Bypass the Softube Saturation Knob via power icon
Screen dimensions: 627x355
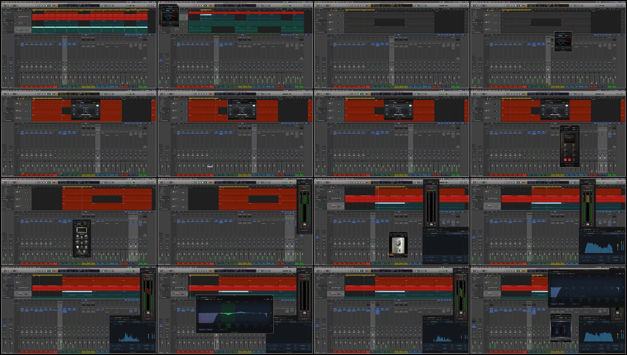pos(391,235)
